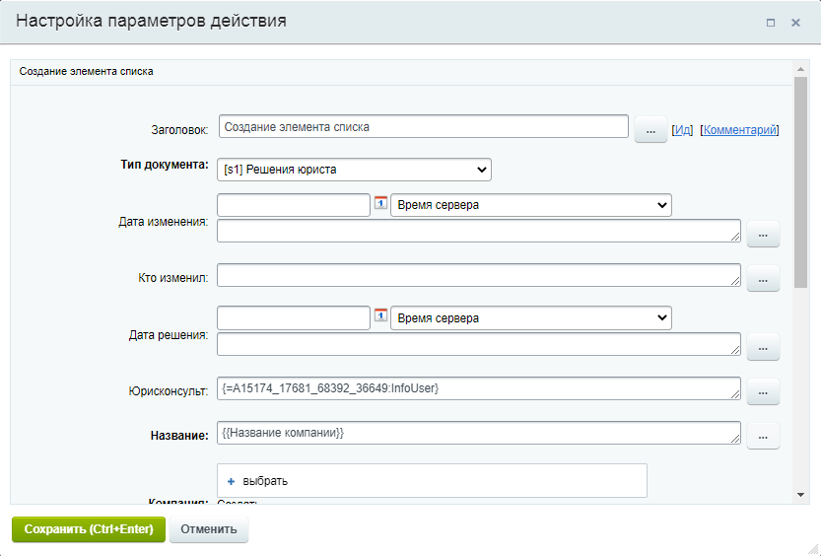The height and width of the screenshot is (556, 821).
Task: Open the Комментарий link
Action: tap(739, 130)
